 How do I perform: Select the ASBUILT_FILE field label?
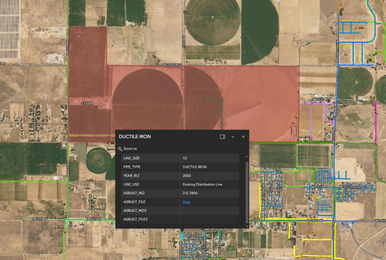pos(134,202)
